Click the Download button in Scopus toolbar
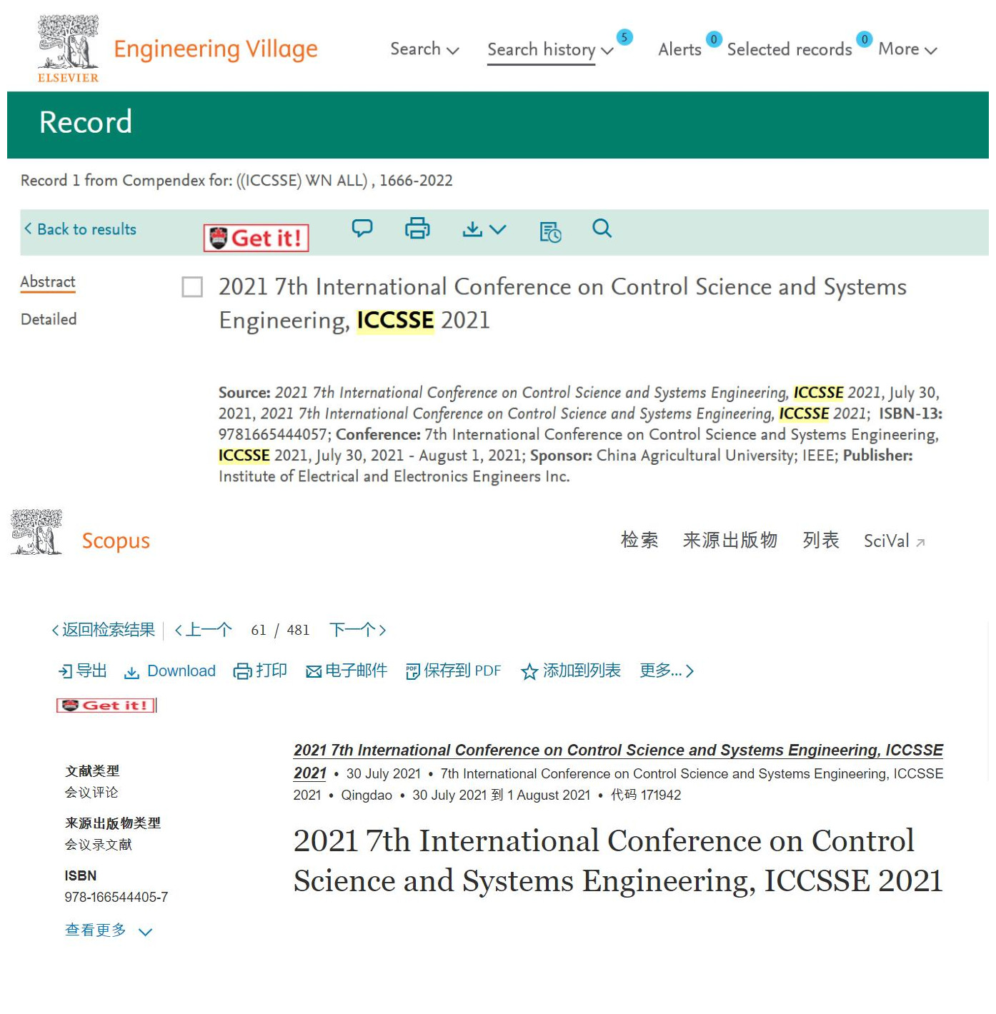Screen dimensions: 996x1014 pos(170,671)
